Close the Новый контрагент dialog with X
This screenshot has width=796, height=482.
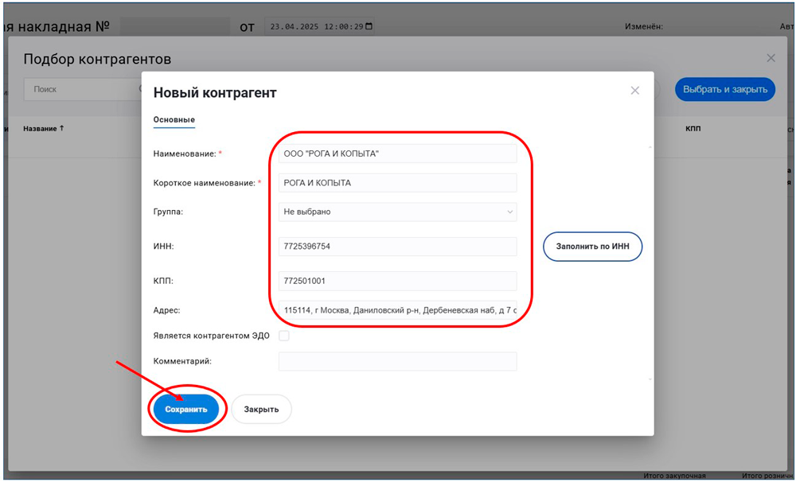634,91
